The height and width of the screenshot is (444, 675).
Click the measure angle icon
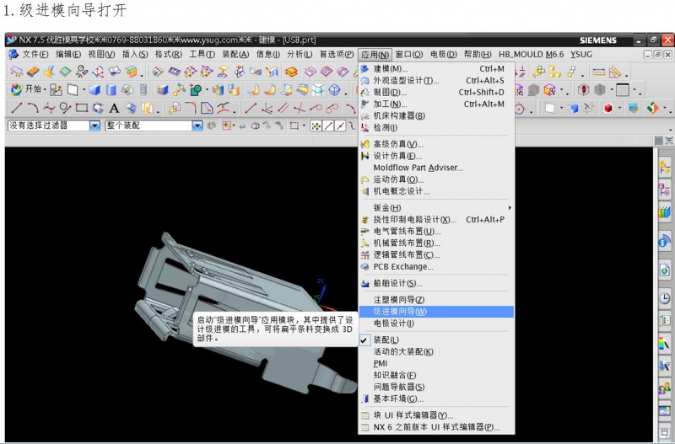[x=616, y=72]
